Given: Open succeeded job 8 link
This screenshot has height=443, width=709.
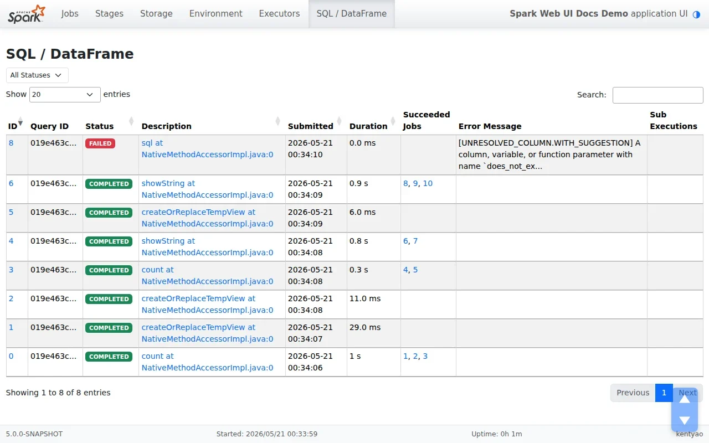Looking at the screenshot, I should click(406, 183).
